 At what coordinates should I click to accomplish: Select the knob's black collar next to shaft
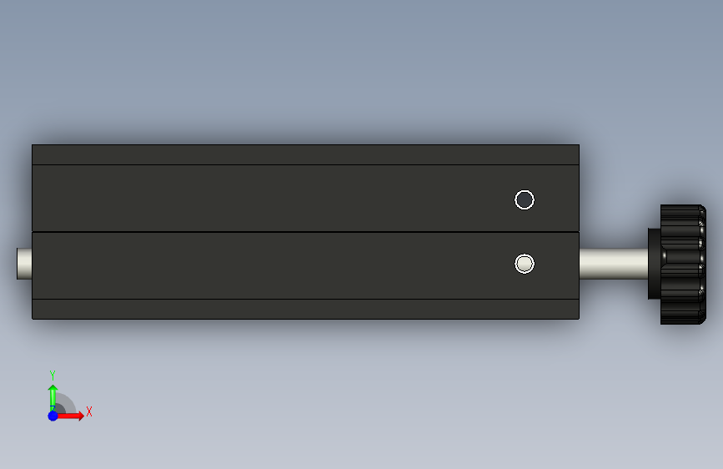click(655, 264)
